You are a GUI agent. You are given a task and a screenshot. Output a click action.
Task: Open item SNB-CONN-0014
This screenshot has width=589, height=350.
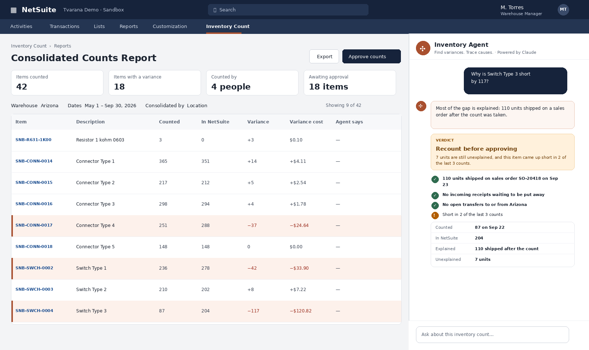tap(34, 161)
